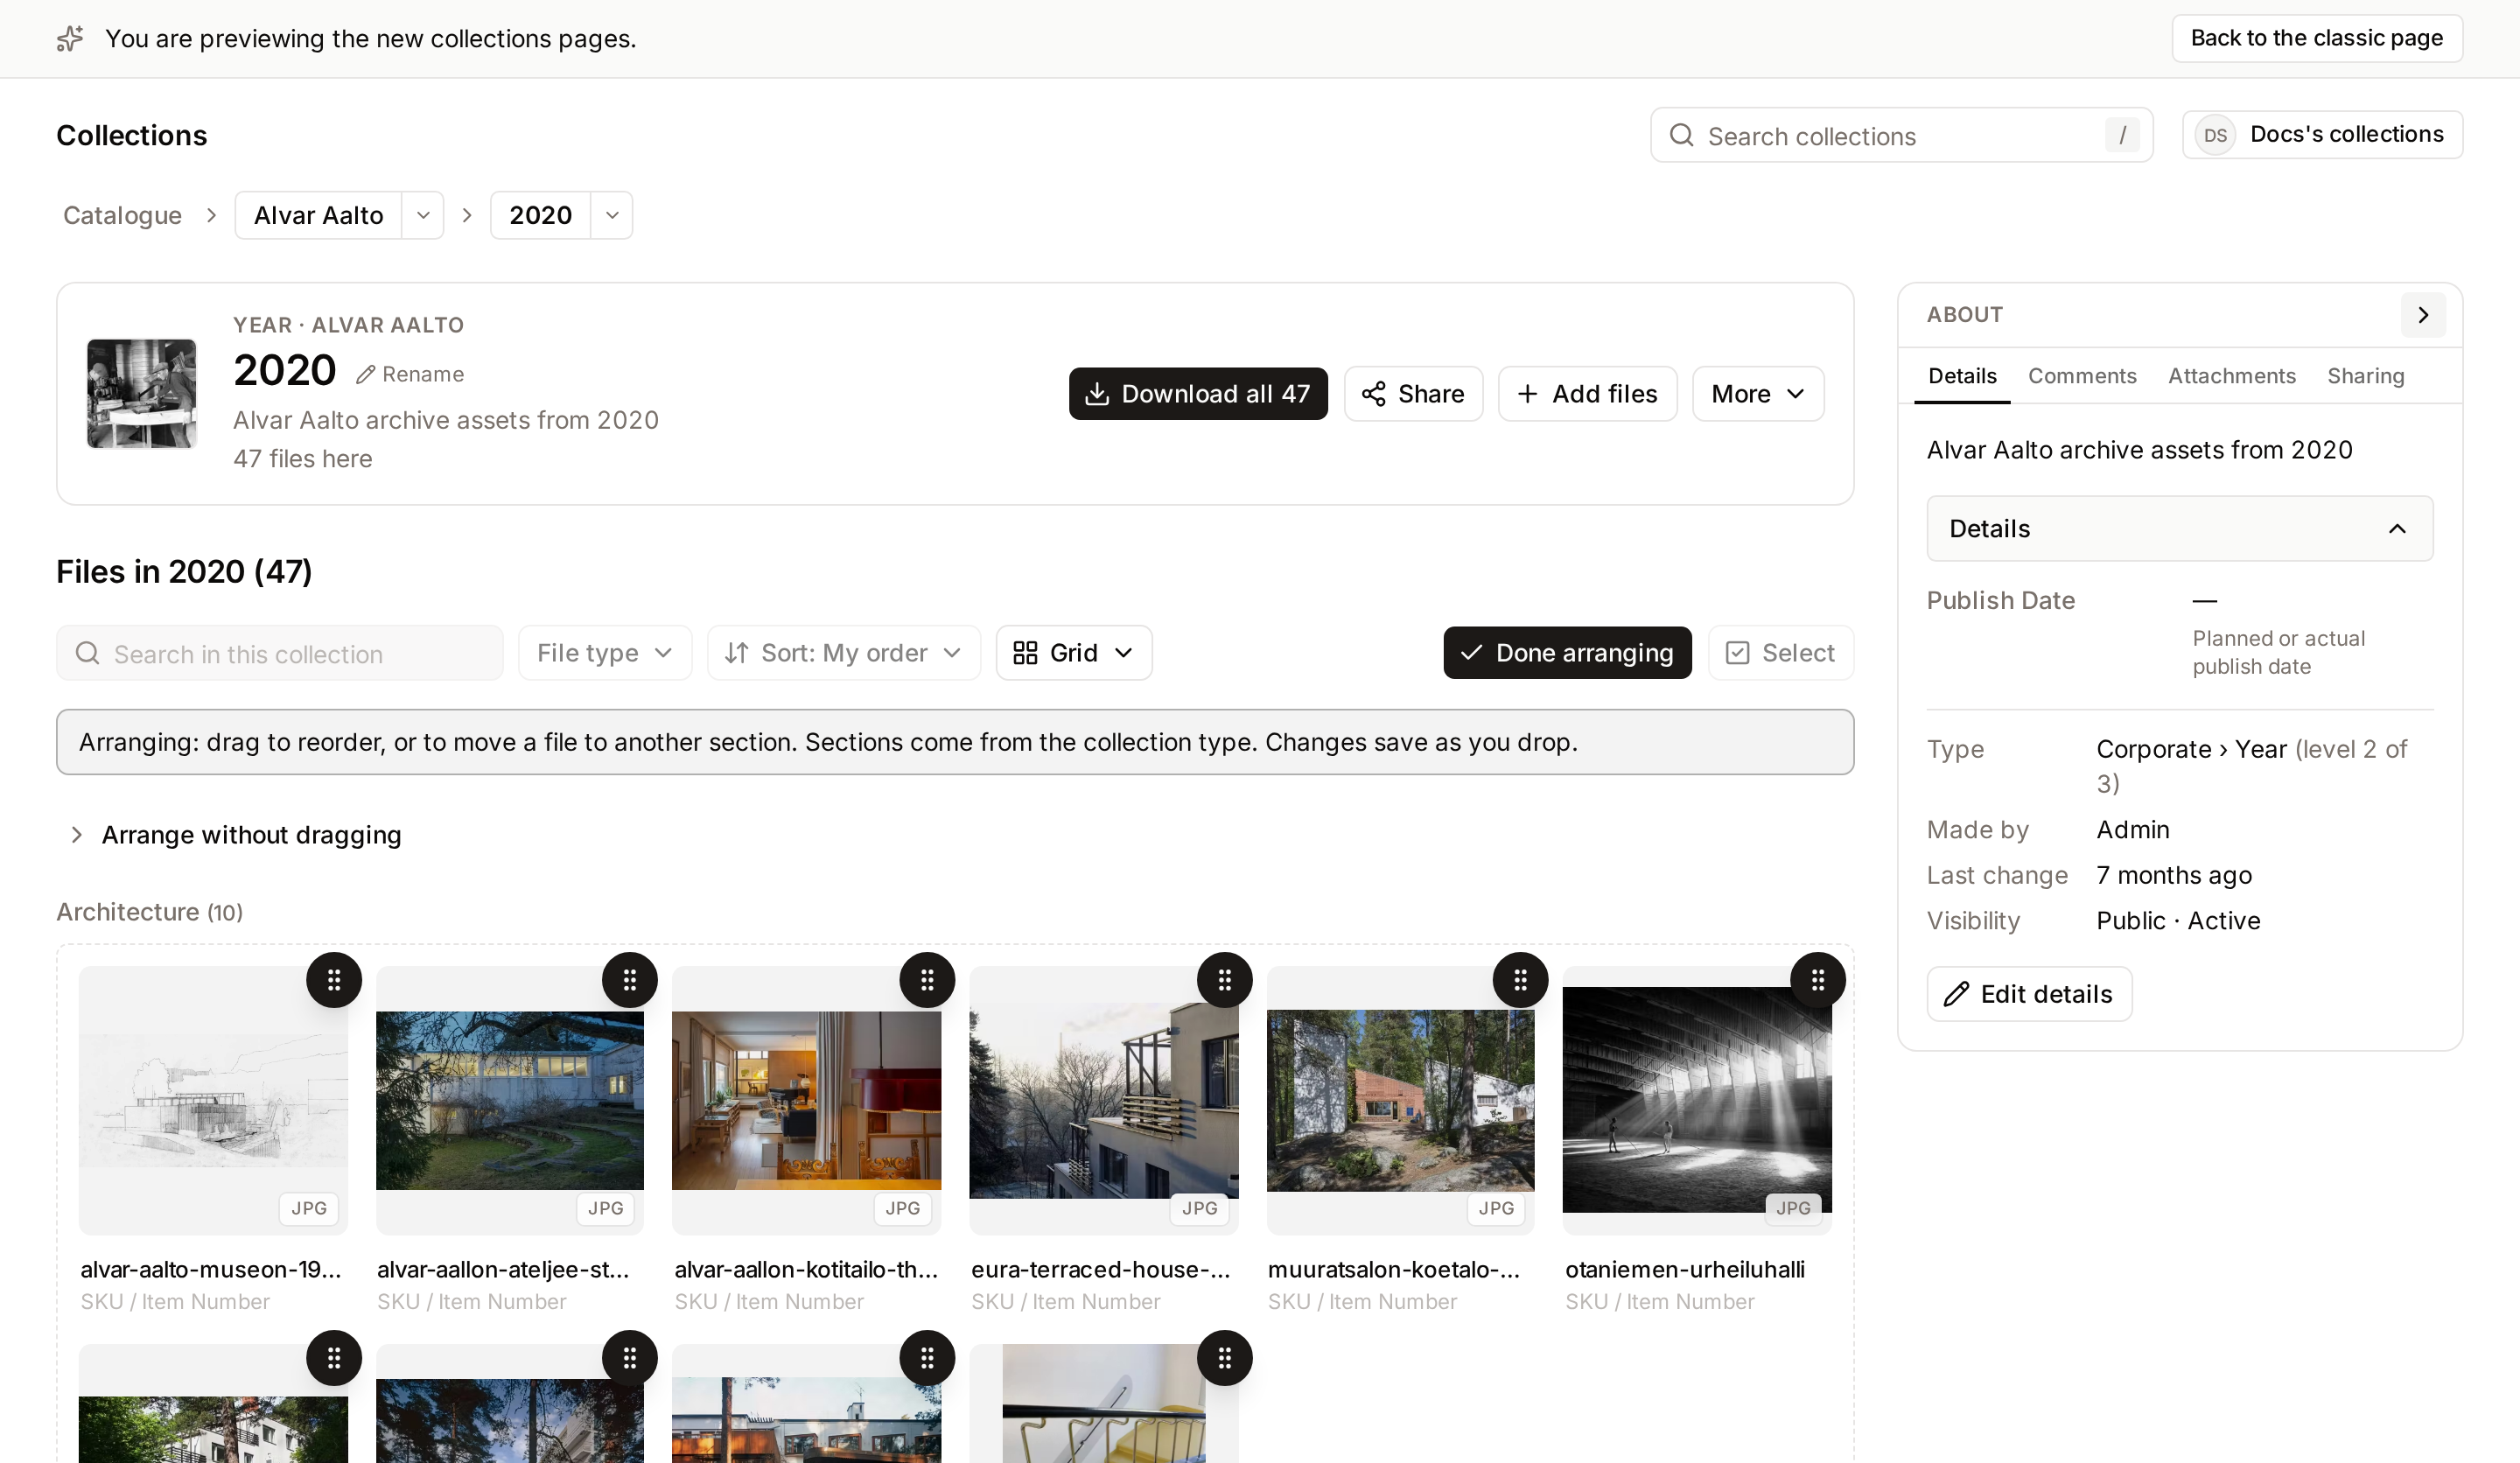Screen dimensions: 2520x1463
Task: Click drag handle on eura-terraced-house image
Action: coord(1224,980)
